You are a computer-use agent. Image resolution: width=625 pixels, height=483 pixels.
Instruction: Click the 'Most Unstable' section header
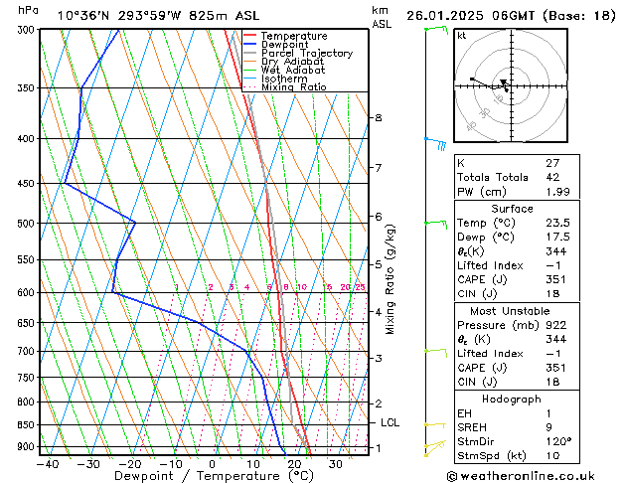[510, 311]
